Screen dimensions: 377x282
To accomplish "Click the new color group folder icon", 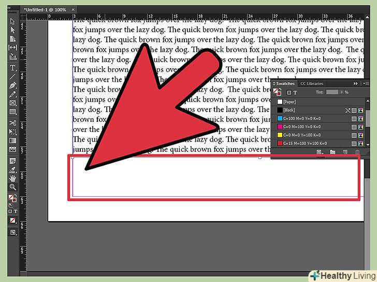I will [332, 152].
